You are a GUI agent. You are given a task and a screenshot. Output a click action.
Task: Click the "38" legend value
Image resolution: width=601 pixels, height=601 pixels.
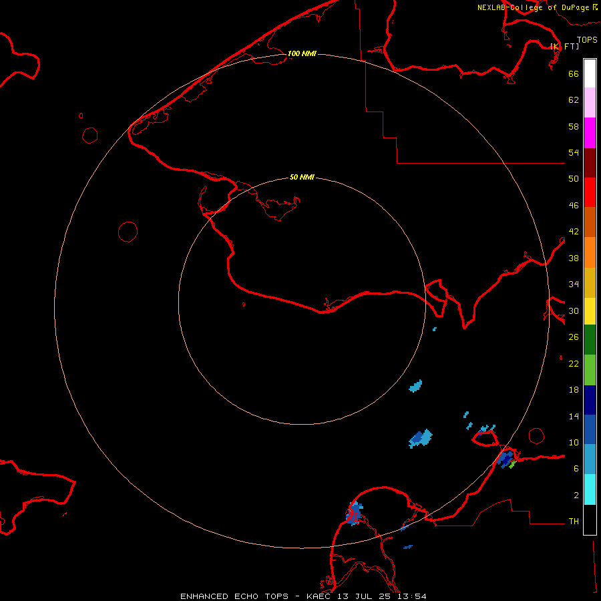point(574,258)
